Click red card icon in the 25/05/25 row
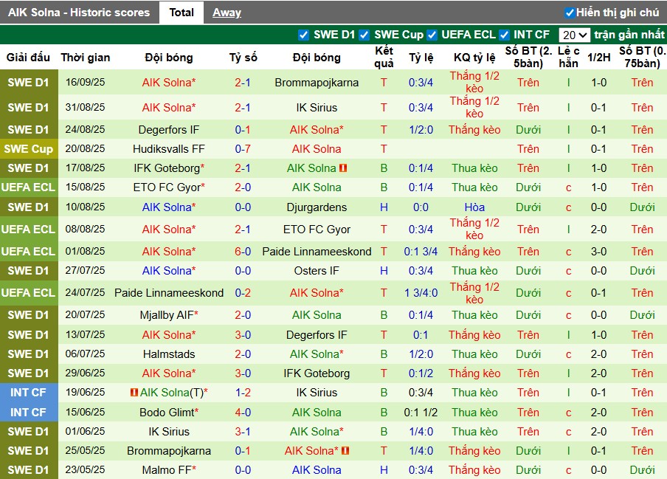The image size is (667, 479). (345, 451)
